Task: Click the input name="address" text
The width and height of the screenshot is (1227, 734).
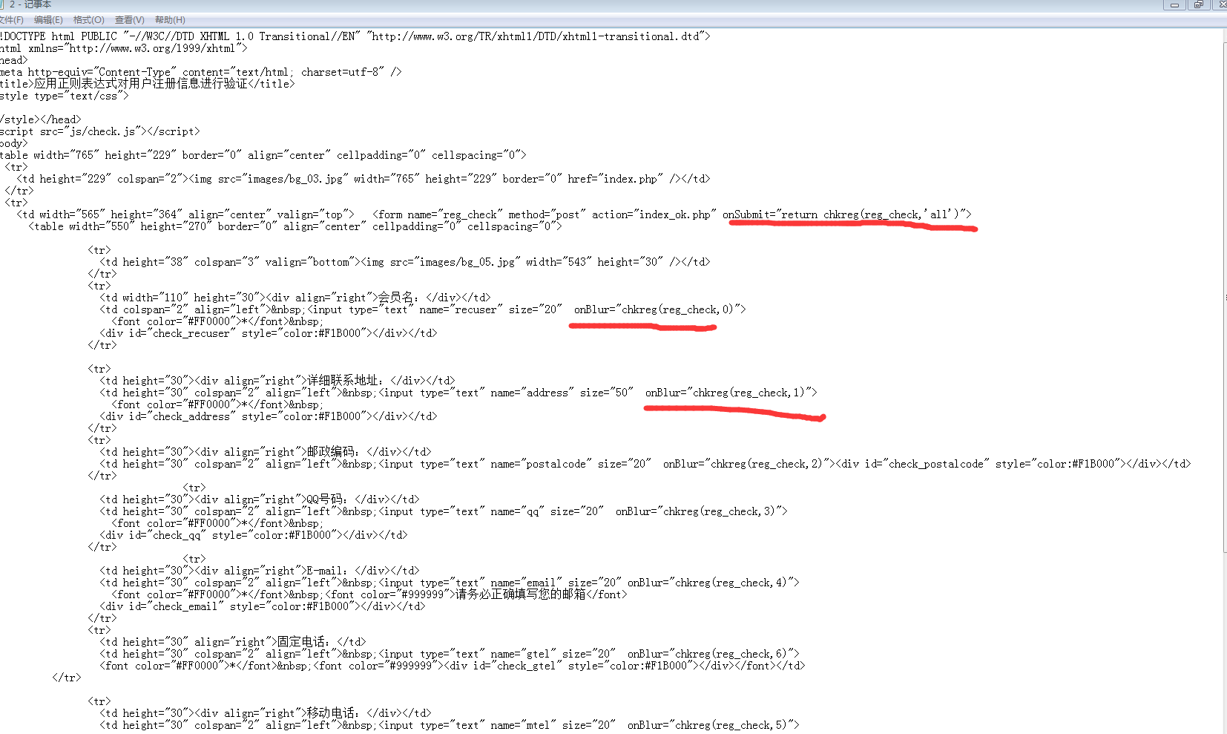Action: point(506,393)
